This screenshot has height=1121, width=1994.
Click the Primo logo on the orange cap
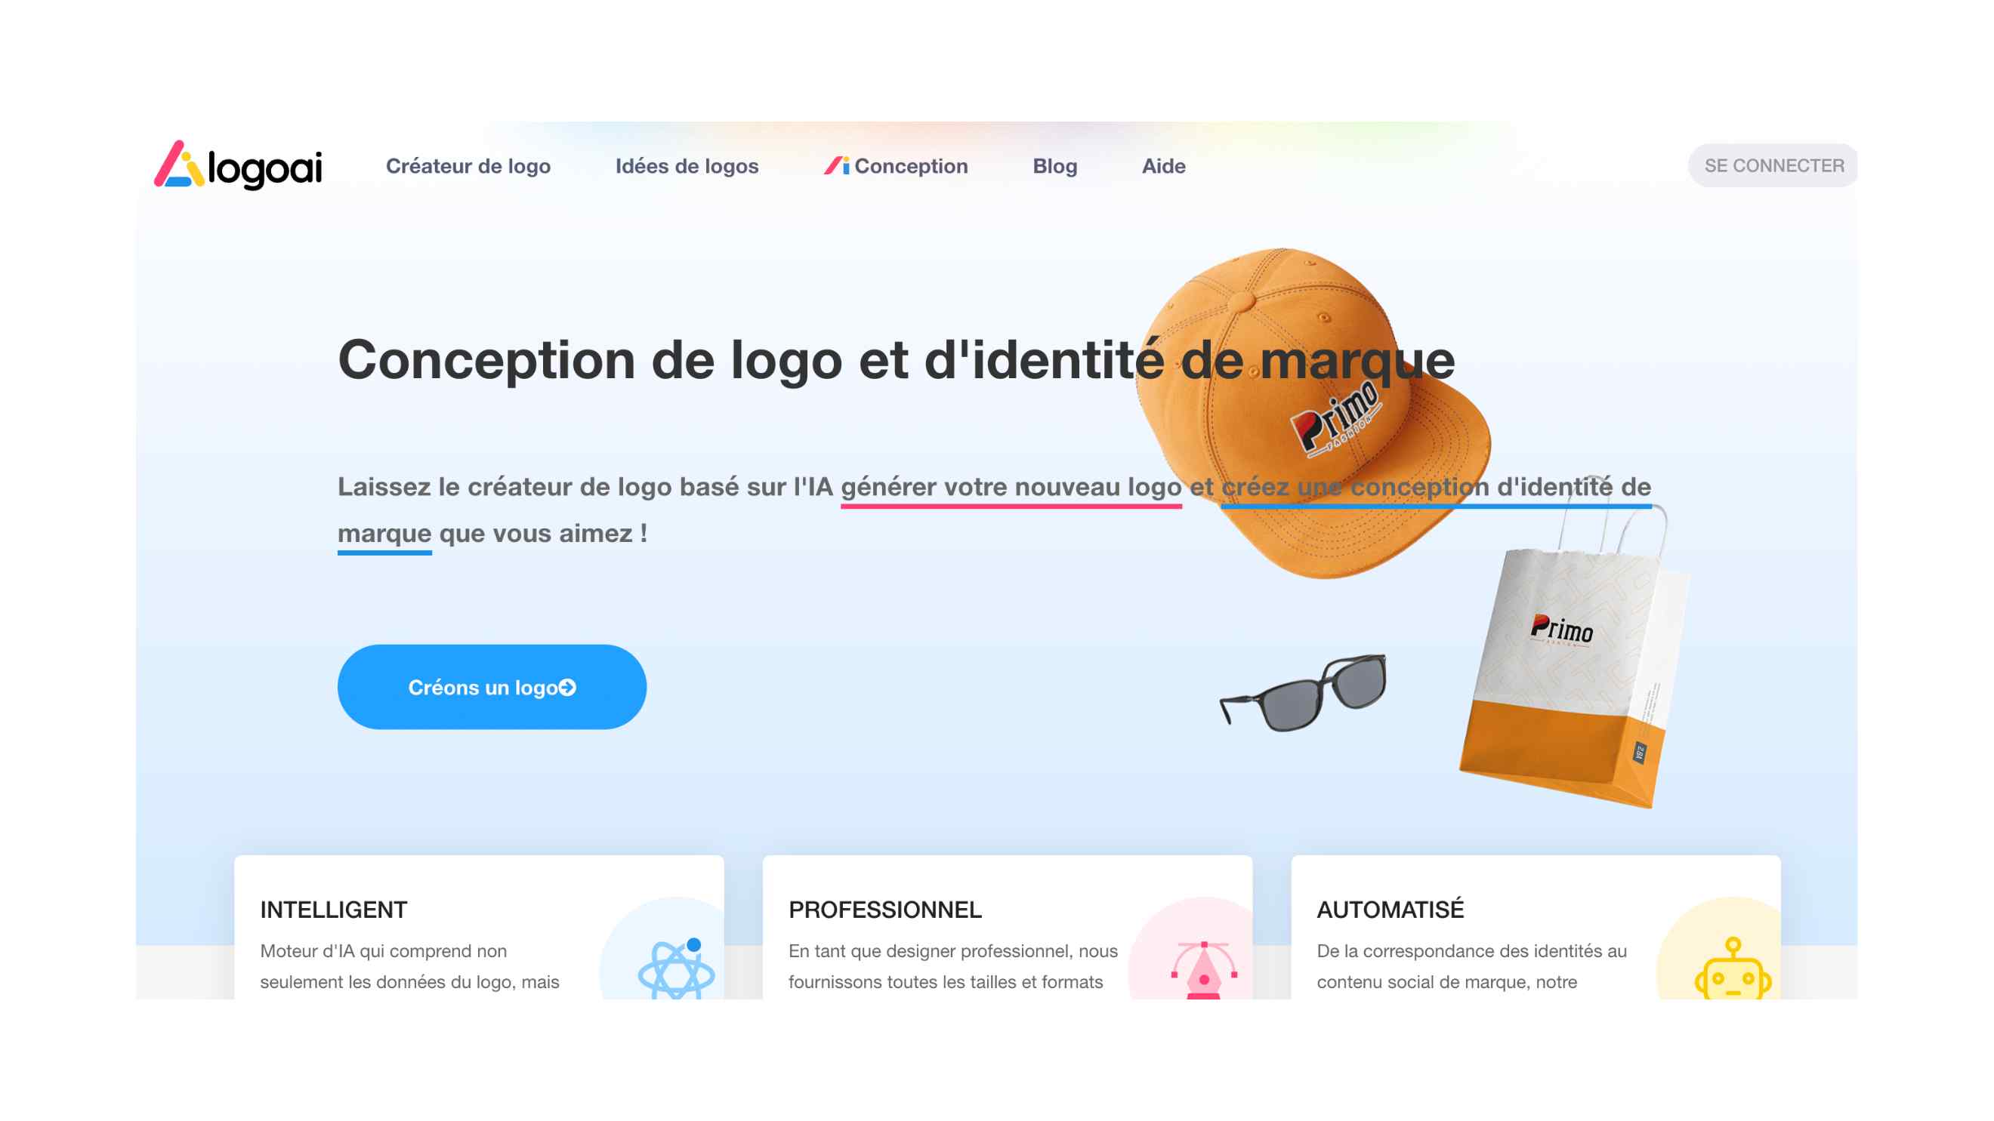pos(1335,417)
